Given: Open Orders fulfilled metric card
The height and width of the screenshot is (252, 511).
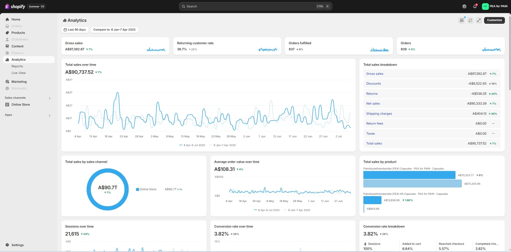Looking at the screenshot, I should click(x=339, y=46).
